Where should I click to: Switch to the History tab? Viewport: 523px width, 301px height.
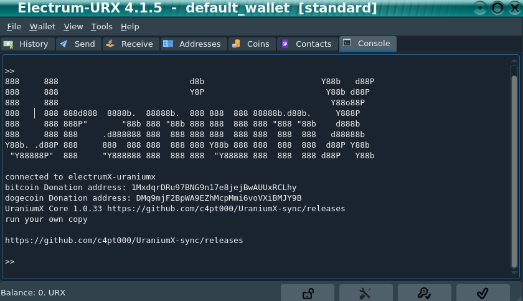[x=27, y=44]
